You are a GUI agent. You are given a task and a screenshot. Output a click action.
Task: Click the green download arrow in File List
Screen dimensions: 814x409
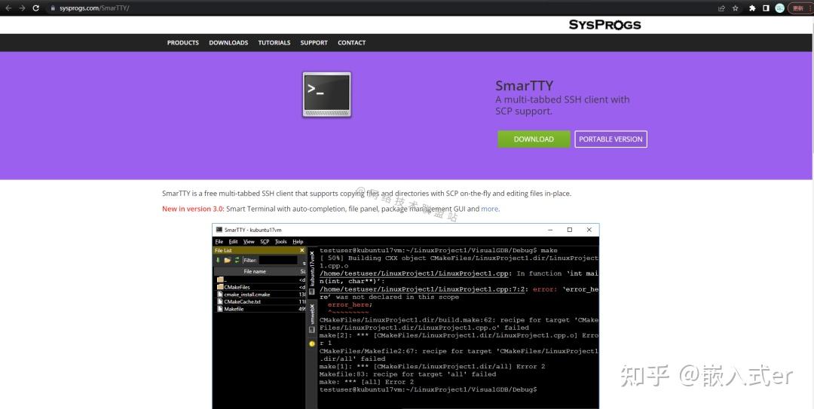[218, 260]
